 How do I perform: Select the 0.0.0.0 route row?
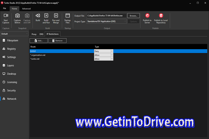[118, 51]
